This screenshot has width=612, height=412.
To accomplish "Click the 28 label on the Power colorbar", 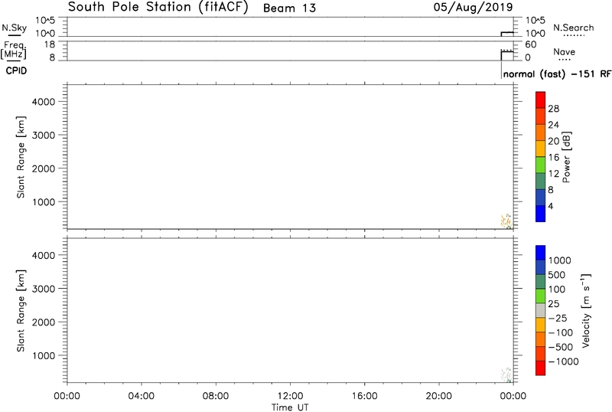I will 553,109.
